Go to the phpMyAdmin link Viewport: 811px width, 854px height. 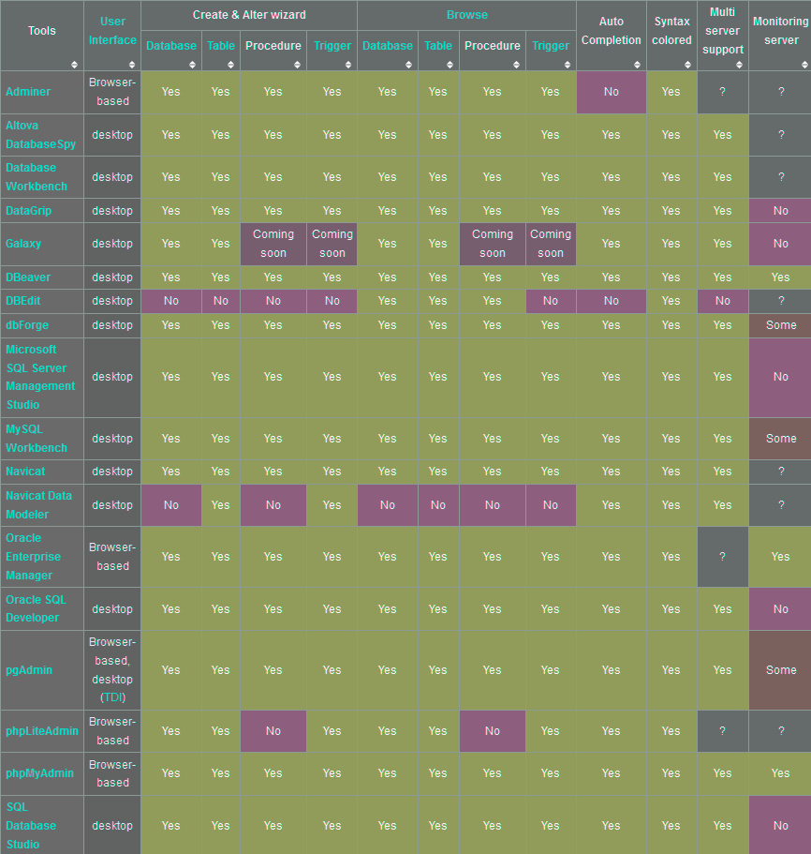[x=39, y=772]
